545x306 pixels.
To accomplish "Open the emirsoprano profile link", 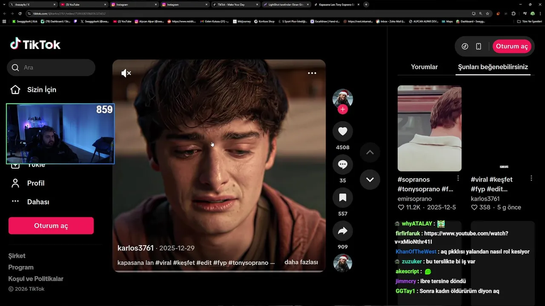I will click(x=415, y=199).
